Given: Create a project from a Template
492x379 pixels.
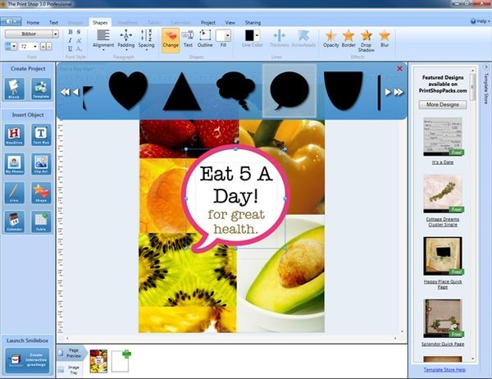Looking at the screenshot, I should tap(41, 89).
